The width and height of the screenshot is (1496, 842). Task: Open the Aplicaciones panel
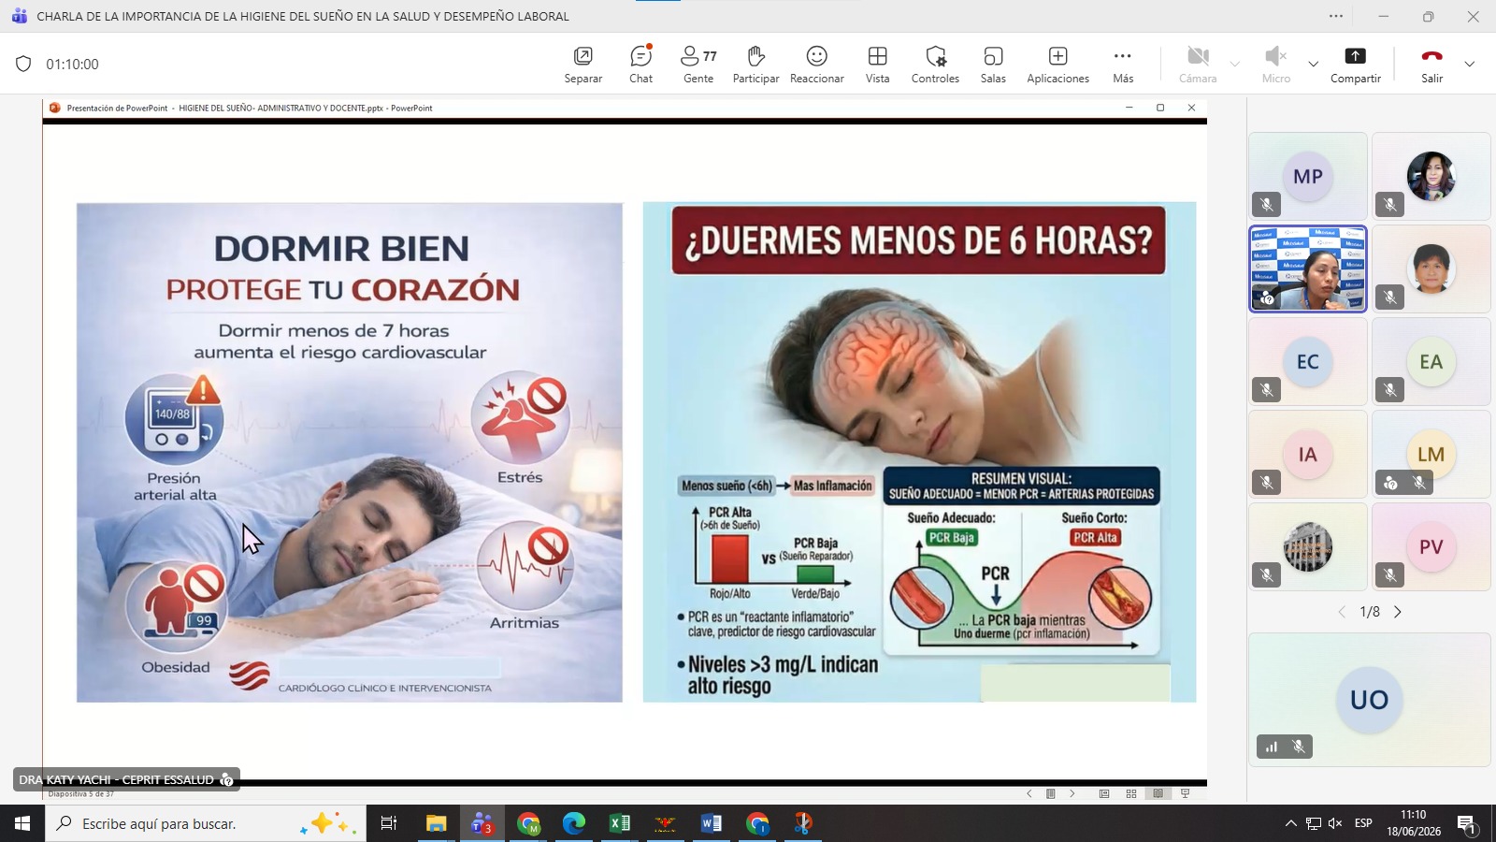[x=1057, y=65]
